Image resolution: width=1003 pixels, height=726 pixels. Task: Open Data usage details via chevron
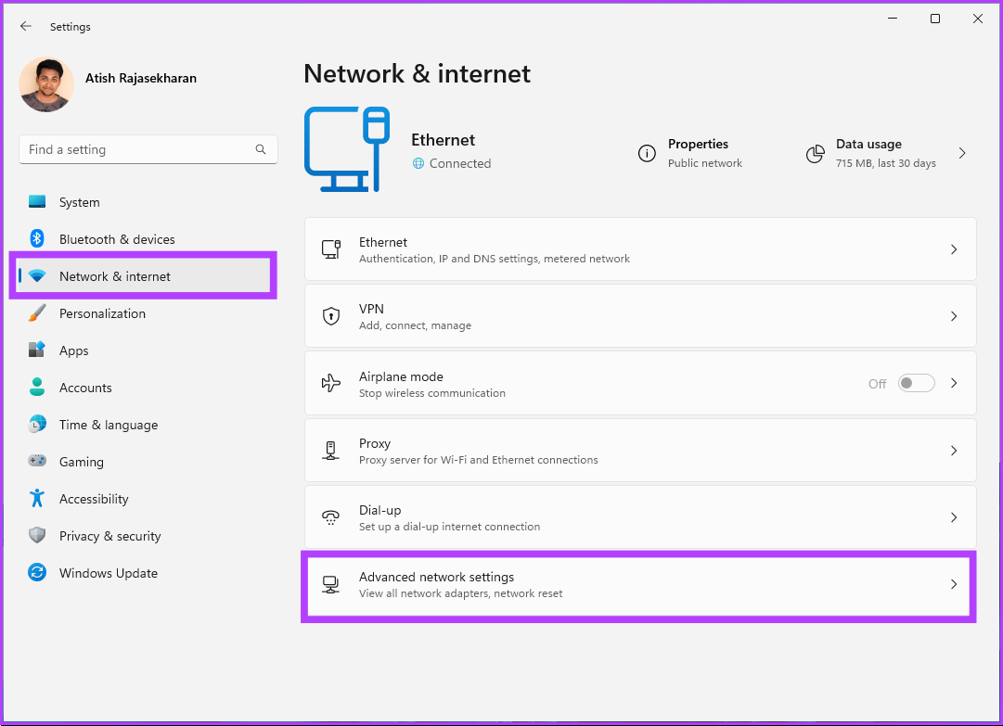962,153
